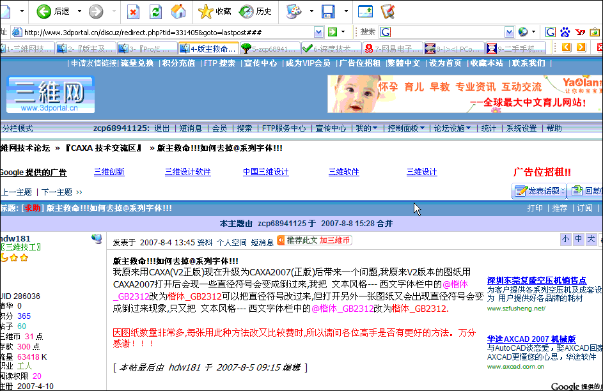Click the green go arrow beside address bar
This screenshot has height=391, width=603.
coord(333,32)
